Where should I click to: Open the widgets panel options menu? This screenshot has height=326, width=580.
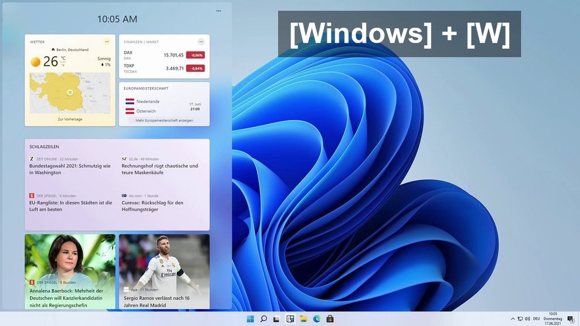219,11
